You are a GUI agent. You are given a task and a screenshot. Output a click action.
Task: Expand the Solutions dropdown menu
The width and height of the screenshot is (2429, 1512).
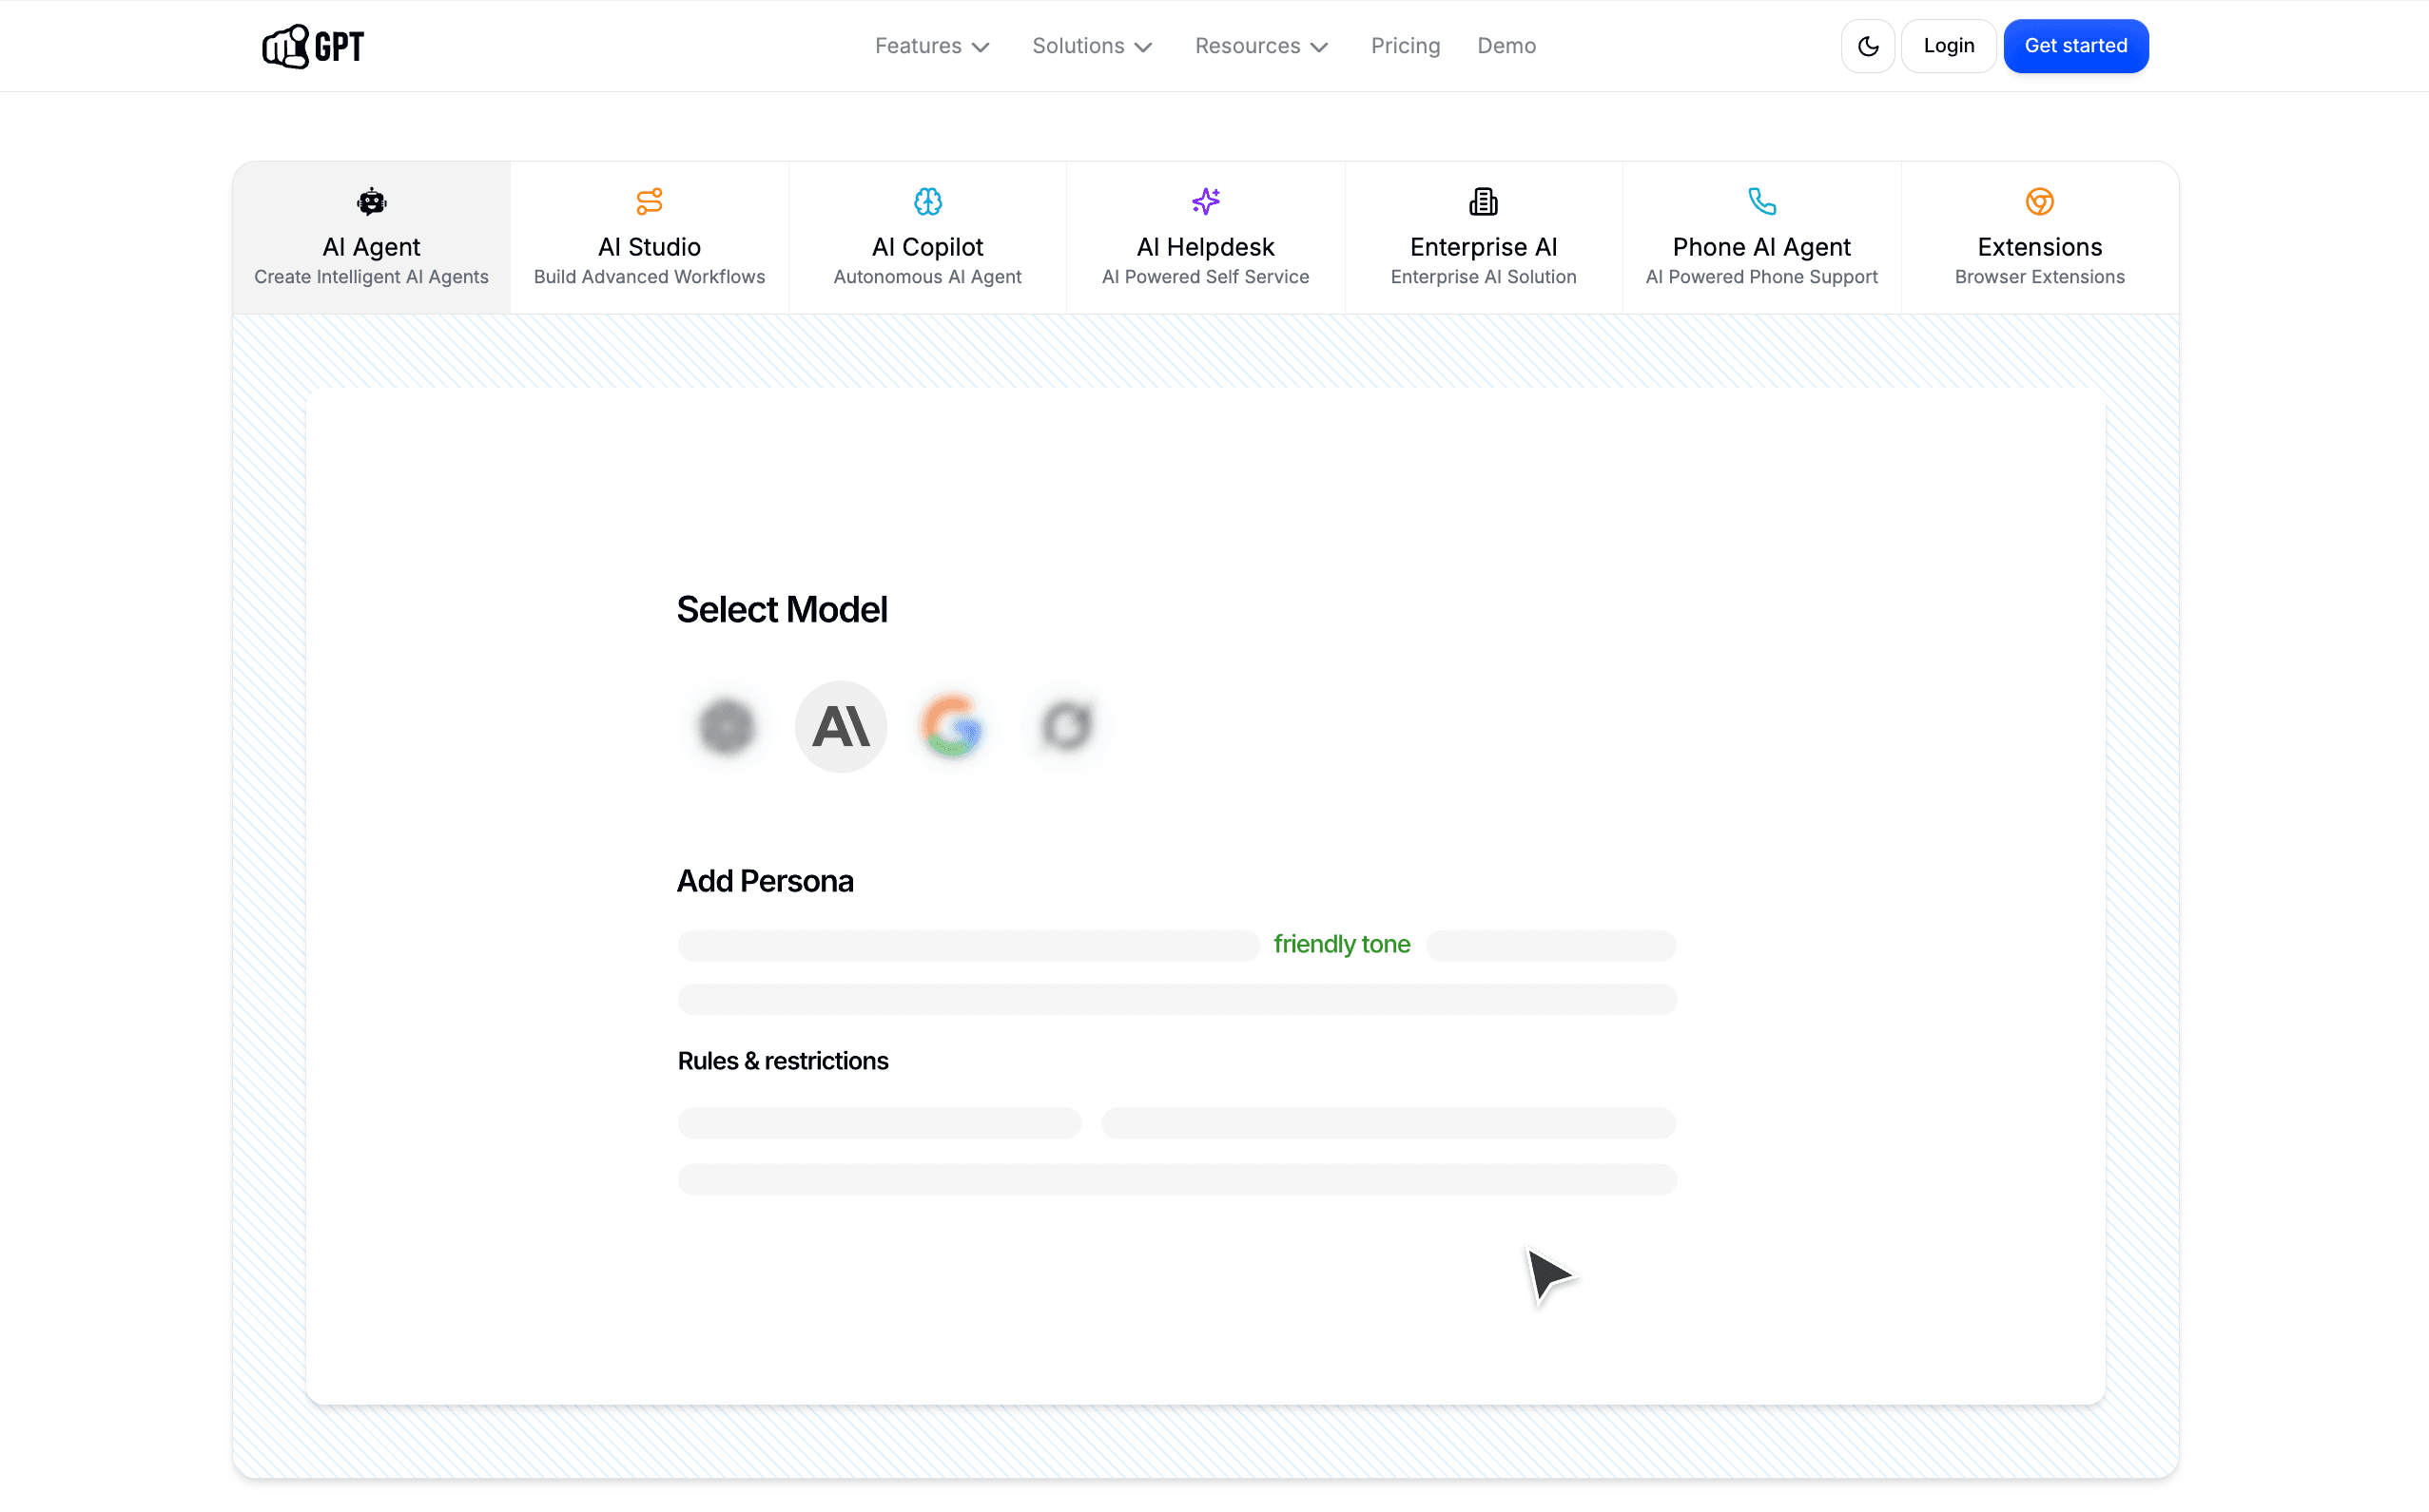[1092, 46]
